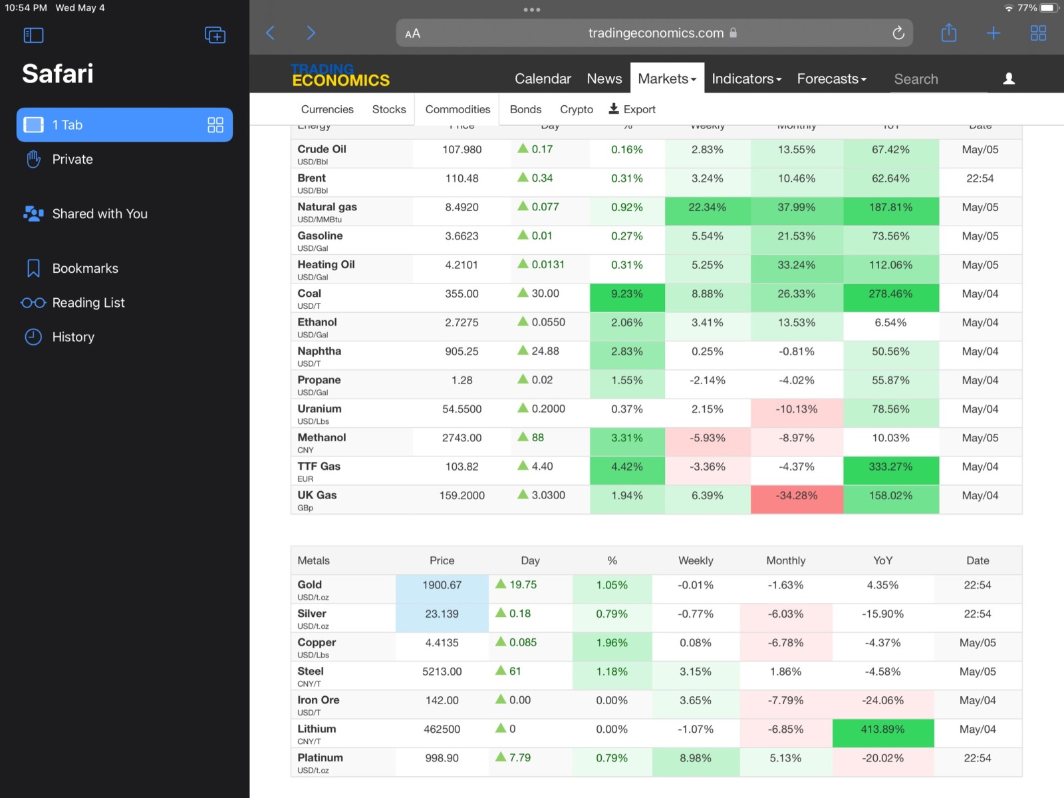Open the Share sheet

coord(949,33)
